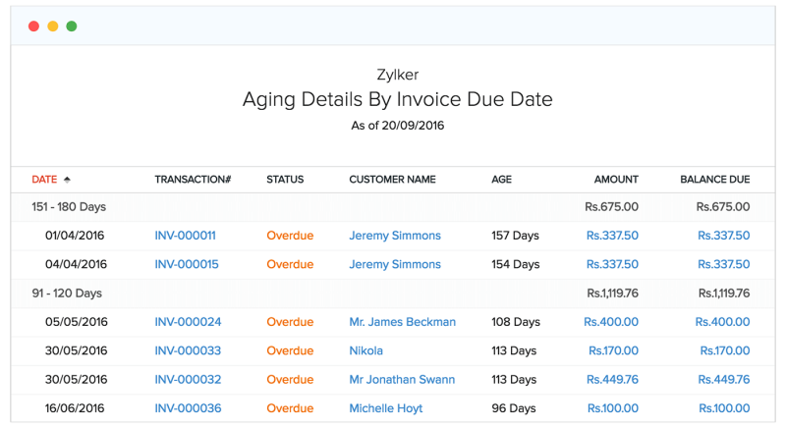The width and height of the screenshot is (786, 428).
Task: Open customer Nikola
Action: [365, 350]
